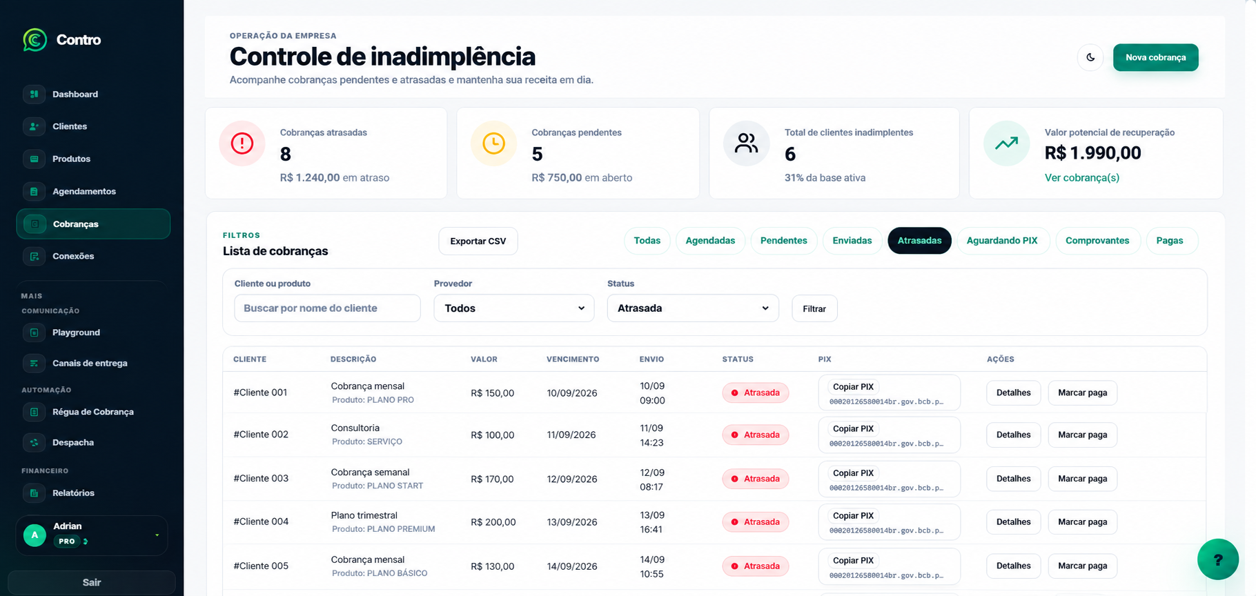Screen dimensions: 1256x596
Task: Copy PIX code for #Cliente 005
Action: pos(853,561)
